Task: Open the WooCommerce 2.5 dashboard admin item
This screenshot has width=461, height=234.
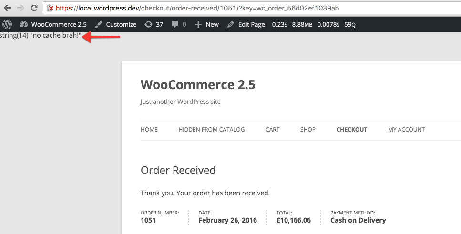Action: point(53,24)
